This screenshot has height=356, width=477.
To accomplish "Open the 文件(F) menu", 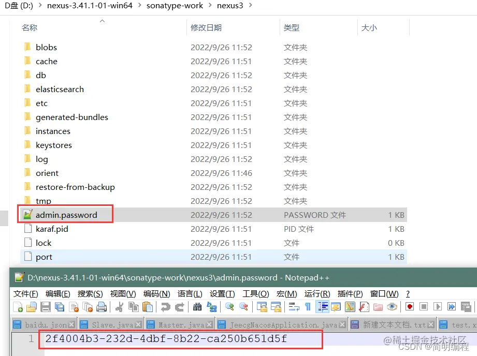I will pyautogui.click(x=25, y=294).
